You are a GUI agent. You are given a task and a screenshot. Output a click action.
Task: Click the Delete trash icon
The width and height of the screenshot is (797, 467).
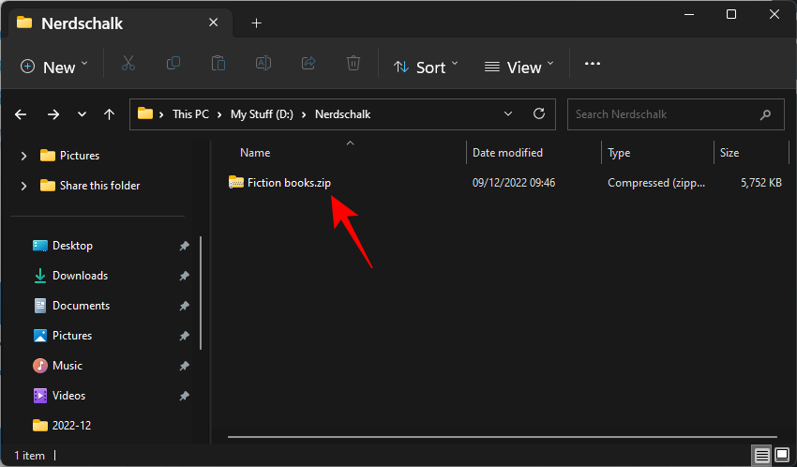353,64
